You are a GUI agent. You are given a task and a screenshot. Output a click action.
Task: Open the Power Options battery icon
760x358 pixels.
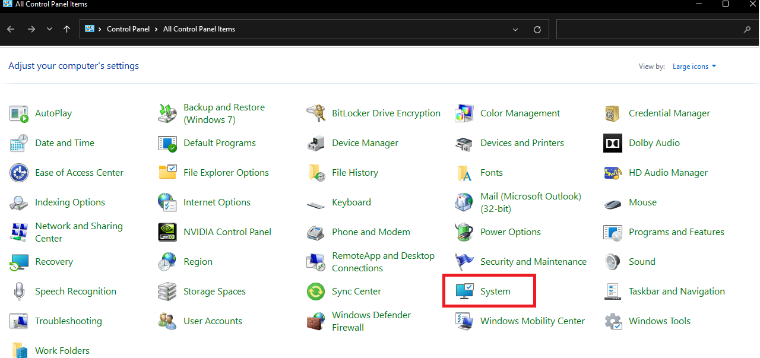click(x=464, y=232)
